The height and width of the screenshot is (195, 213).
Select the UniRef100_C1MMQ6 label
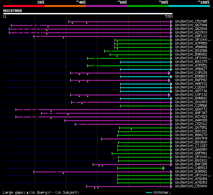pos(191,106)
